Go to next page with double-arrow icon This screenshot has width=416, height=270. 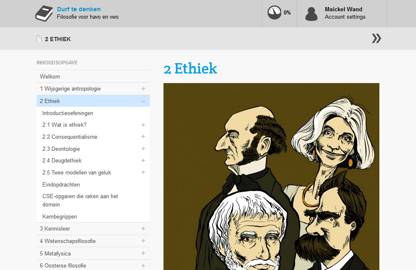pos(376,38)
